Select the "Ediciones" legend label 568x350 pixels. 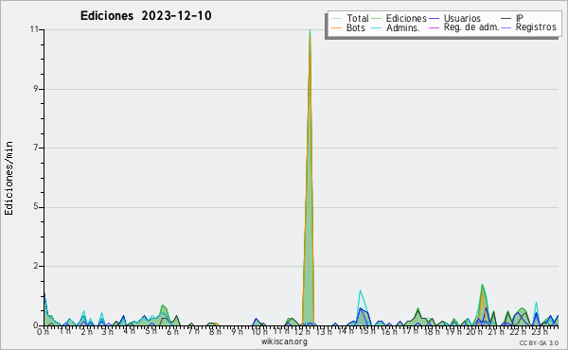click(406, 18)
